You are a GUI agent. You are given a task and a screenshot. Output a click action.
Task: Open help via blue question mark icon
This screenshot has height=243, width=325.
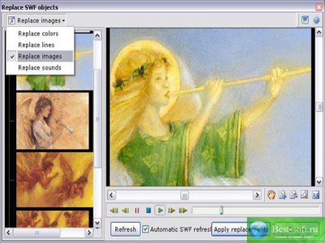point(316,20)
